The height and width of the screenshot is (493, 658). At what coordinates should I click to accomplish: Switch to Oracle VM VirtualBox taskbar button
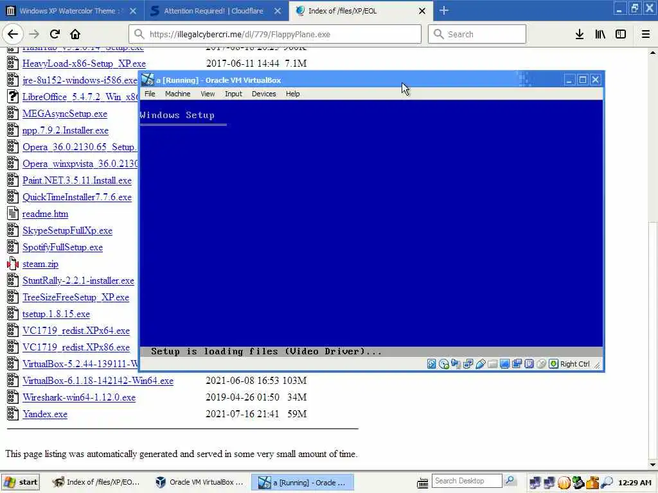199,482
